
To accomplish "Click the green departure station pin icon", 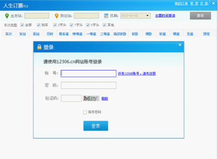I will click(7, 16).
